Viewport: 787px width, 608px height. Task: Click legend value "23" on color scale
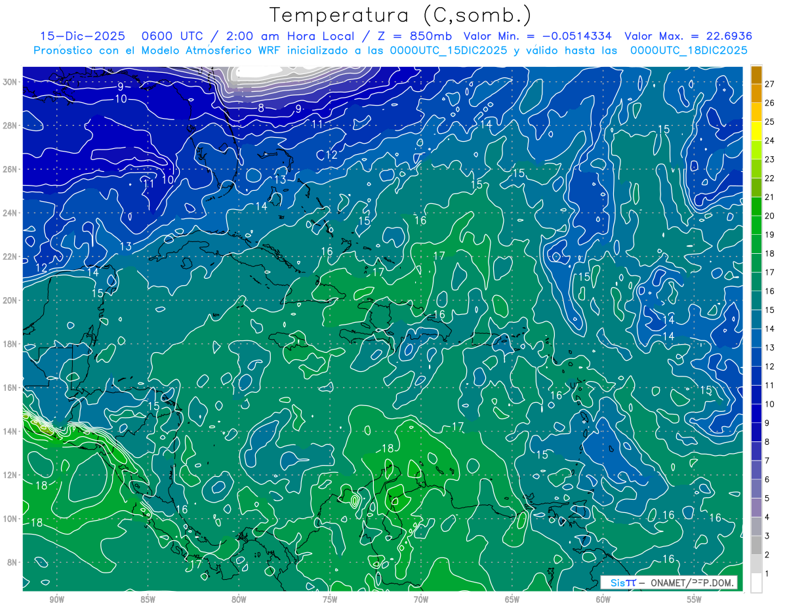770,159
